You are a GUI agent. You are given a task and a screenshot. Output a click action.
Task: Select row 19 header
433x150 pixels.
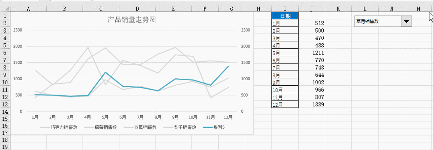[5, 146]
